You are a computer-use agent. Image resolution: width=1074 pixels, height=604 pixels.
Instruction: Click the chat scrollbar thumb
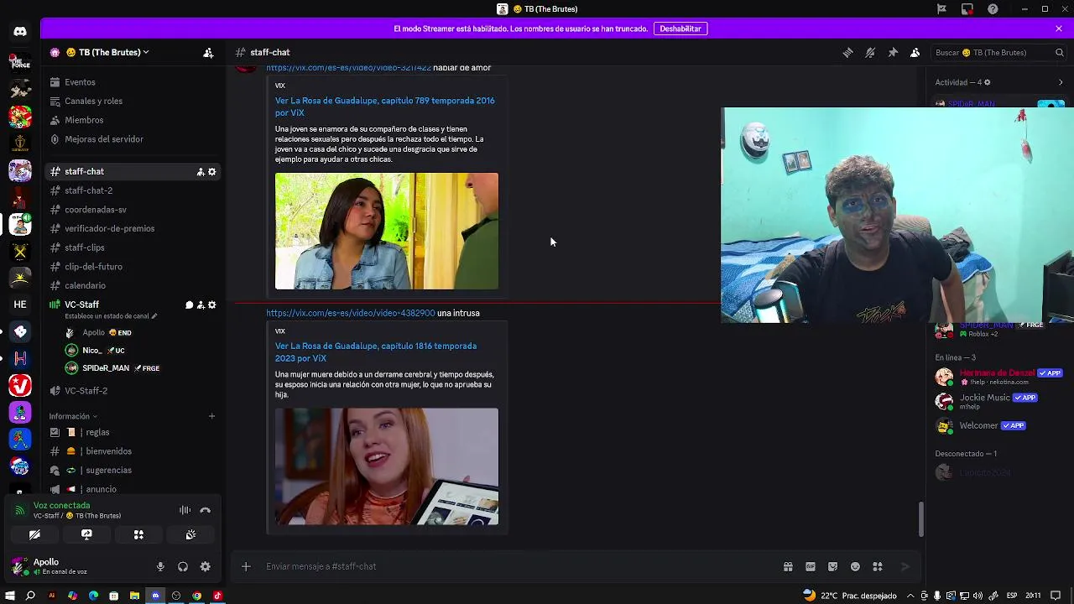(920, 519)
